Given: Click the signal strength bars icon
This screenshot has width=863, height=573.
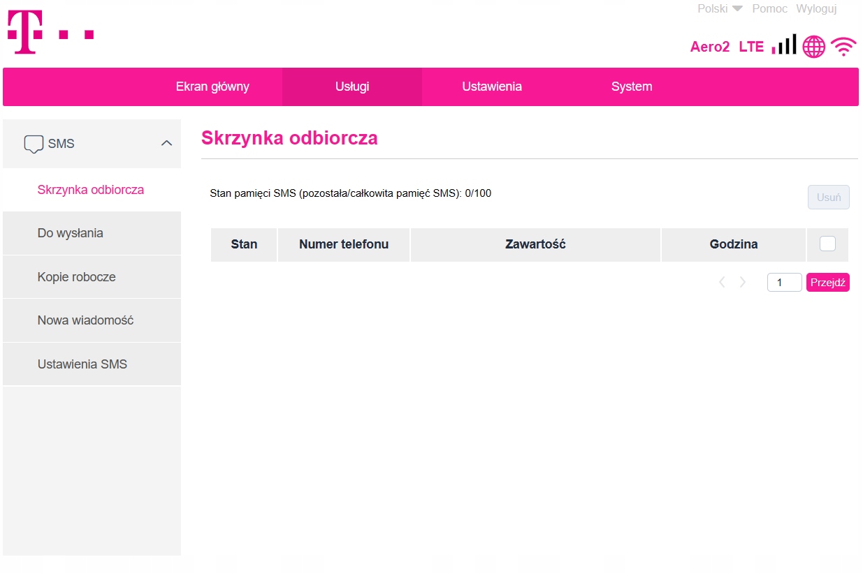Looking at the screenshot, I should (x=783, y=45).
